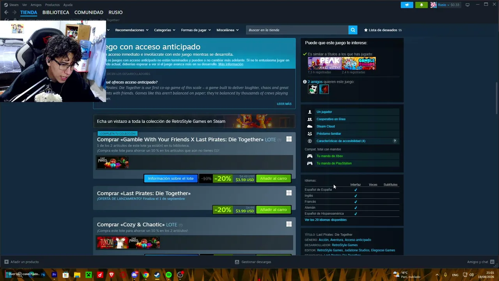This screenshot has width=499, height=281.
Task: Open the Ayuda menu
Action: point(68,5)
